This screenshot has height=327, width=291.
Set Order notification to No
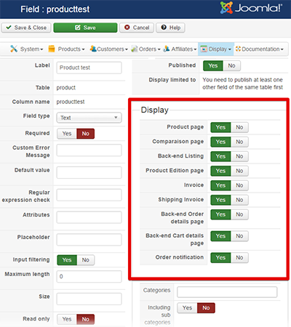coord(239,257)
